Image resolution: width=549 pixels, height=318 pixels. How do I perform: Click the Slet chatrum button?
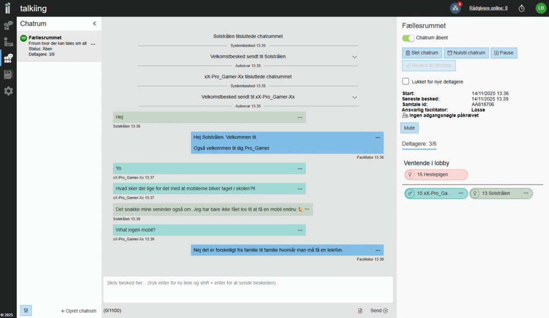(x=422, y=53)
